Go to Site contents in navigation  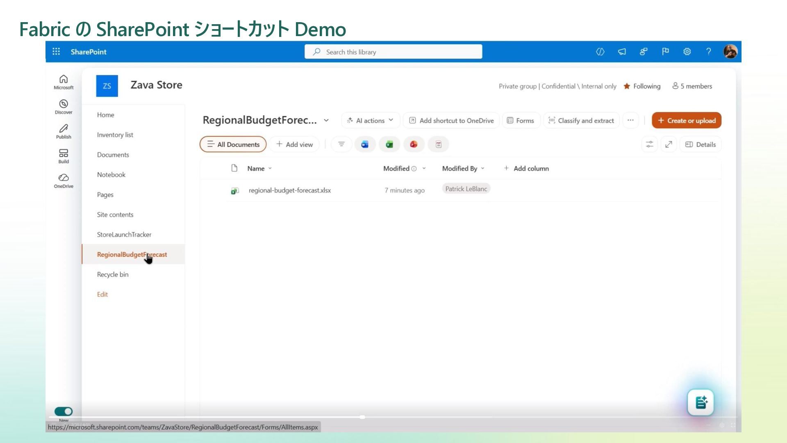[115, 215]
